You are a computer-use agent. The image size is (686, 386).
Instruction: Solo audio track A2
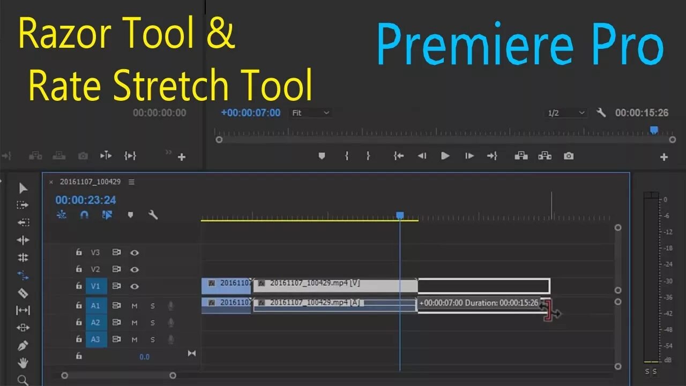coord(152,323)
